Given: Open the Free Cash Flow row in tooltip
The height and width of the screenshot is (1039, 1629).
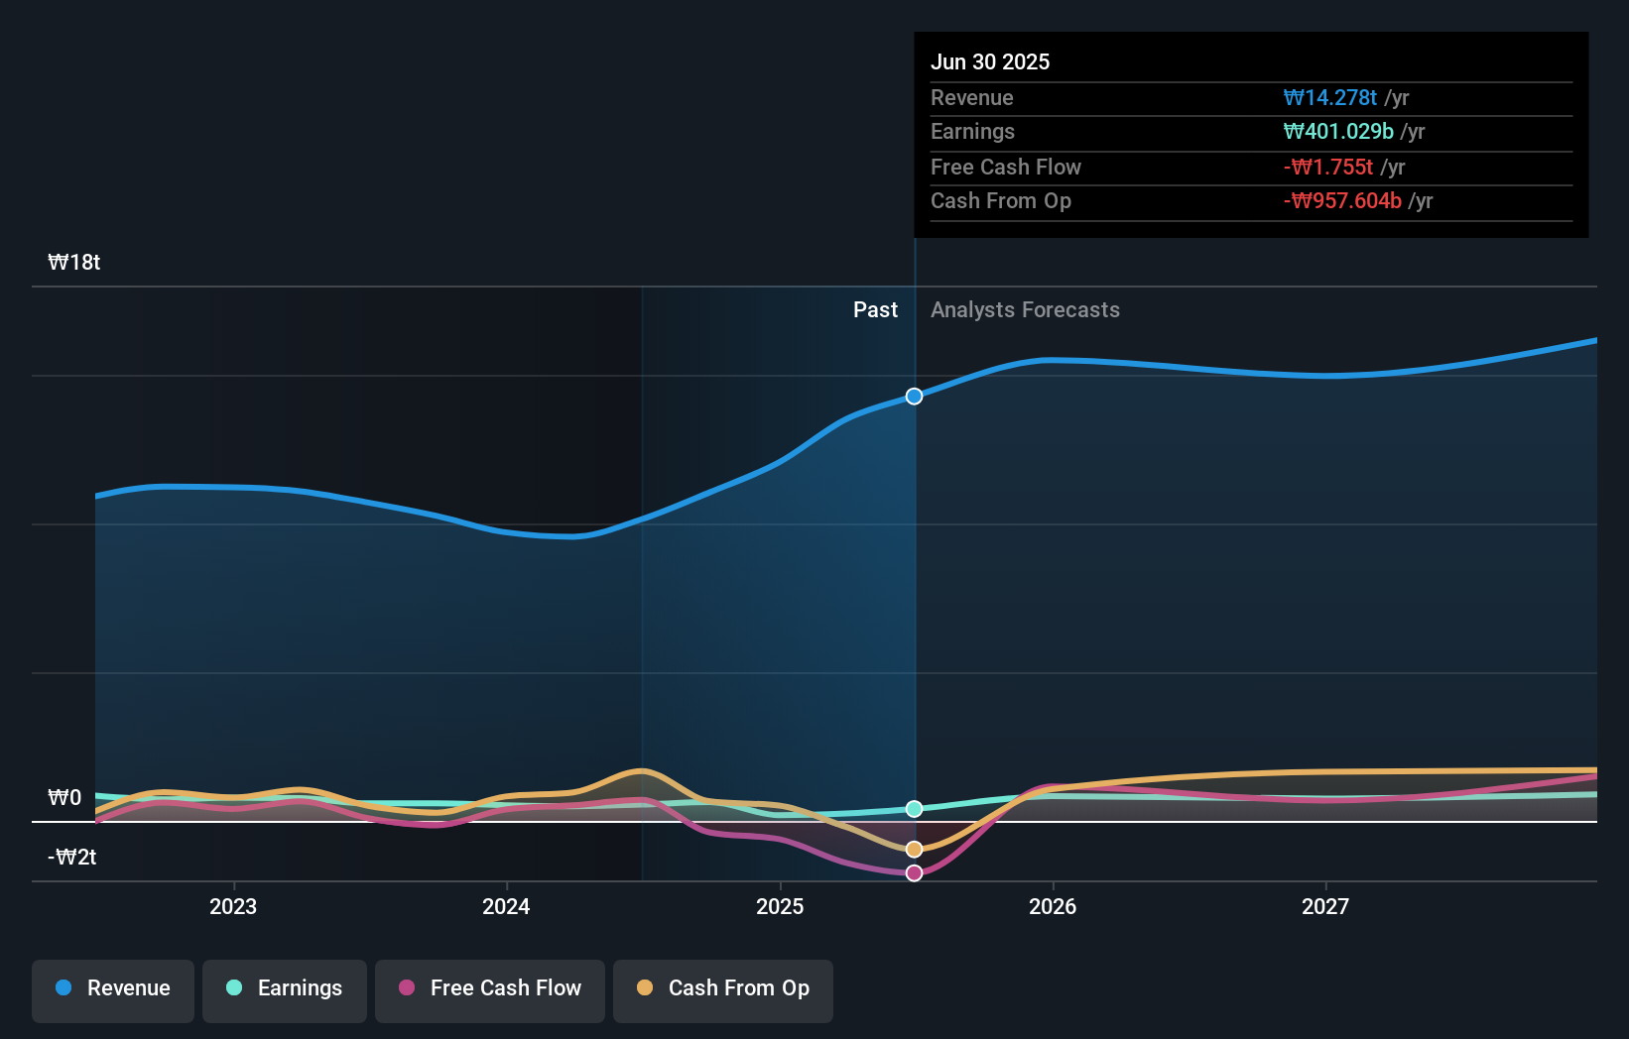Looking at the screenshot, I should coord(1006,167).
